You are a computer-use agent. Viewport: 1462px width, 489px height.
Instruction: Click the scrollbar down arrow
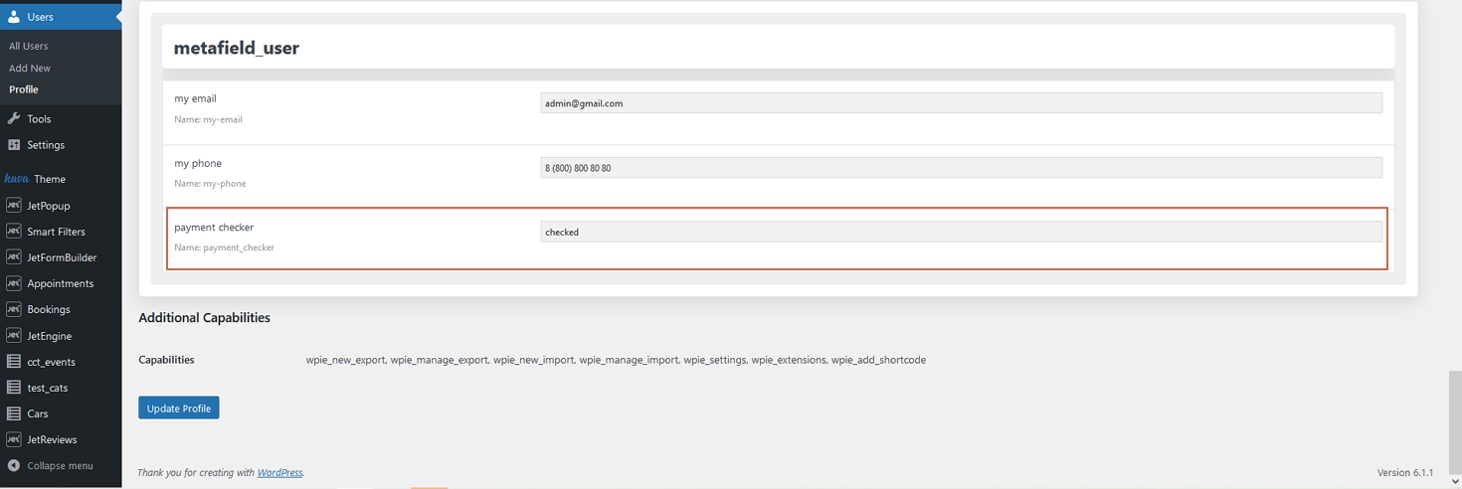(1455, 481)
